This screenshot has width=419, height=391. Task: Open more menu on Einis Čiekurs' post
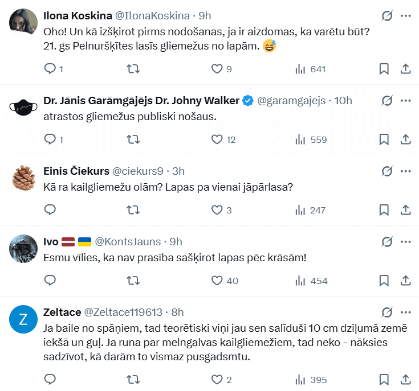point(406,171)
